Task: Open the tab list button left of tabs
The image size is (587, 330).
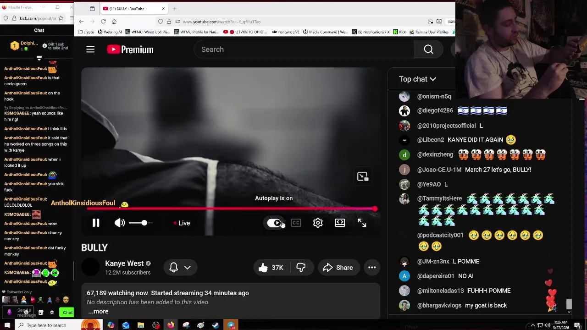Action: [92, 9]
